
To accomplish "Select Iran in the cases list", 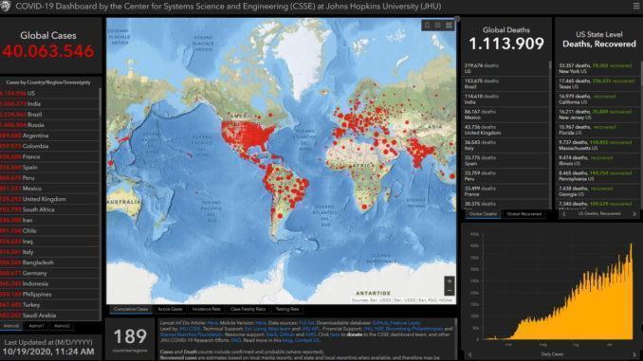I will pyautogui.click(x=49, y=221).
